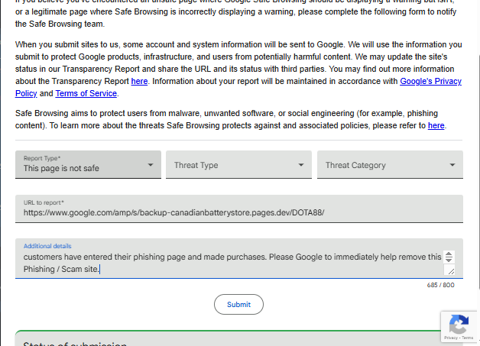Viewport: 480px width, 346px height.
Task: Open the reCAPTCHA Terms link
Action: (x=468, y=338)
